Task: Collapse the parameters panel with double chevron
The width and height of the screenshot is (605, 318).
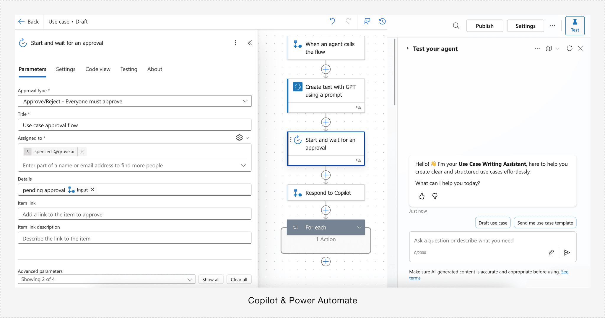Action: 250,43
